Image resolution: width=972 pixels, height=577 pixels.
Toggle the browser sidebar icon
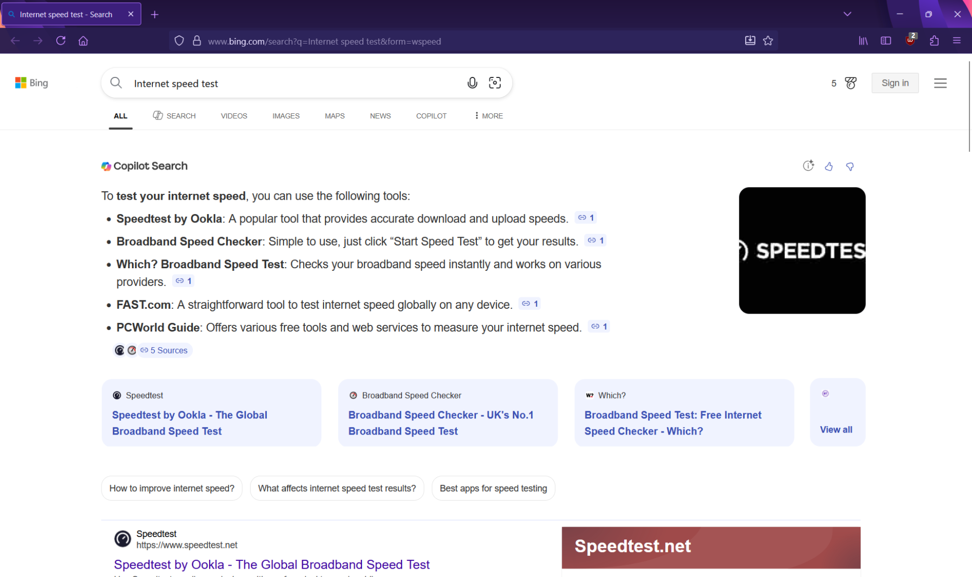tap(886, 41)
